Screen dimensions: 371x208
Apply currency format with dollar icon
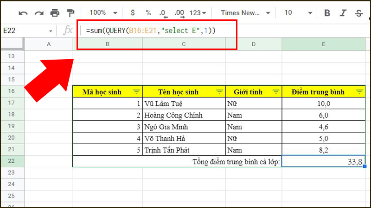click(133, 12)
